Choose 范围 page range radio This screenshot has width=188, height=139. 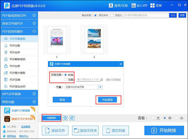66,80
